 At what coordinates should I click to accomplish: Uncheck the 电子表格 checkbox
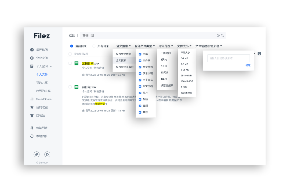click(x=140, y=80)
